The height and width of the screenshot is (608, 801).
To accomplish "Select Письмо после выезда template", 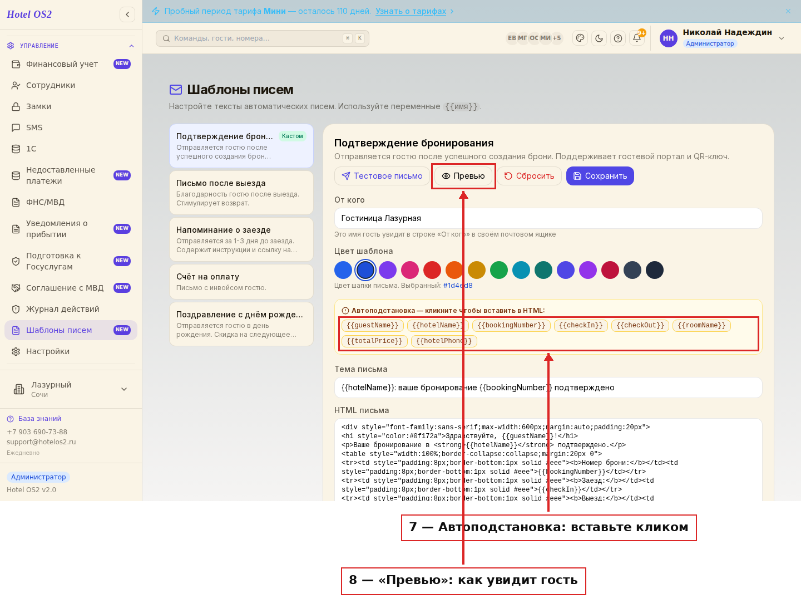I will [241, 193].
